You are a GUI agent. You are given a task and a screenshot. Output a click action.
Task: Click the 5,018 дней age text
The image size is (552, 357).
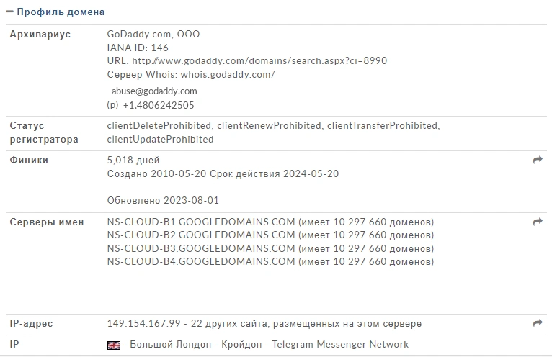click(x=133, y=161)
